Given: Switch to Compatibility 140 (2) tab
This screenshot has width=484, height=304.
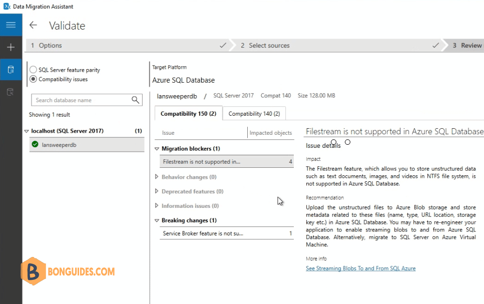Looking at the screenshot, I should click(254, 114).
